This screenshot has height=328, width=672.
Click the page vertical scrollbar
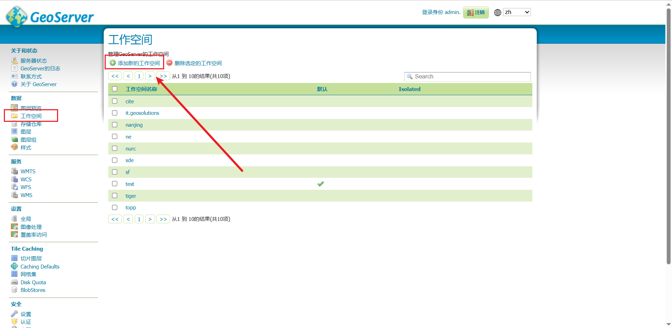668,137
